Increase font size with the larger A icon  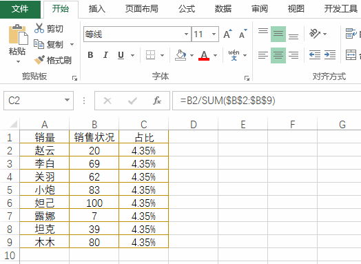tap(227, 34)
